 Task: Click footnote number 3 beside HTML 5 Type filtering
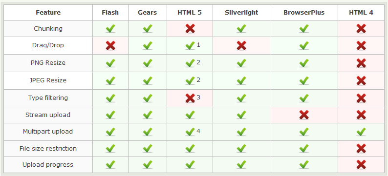pos(198,97)
